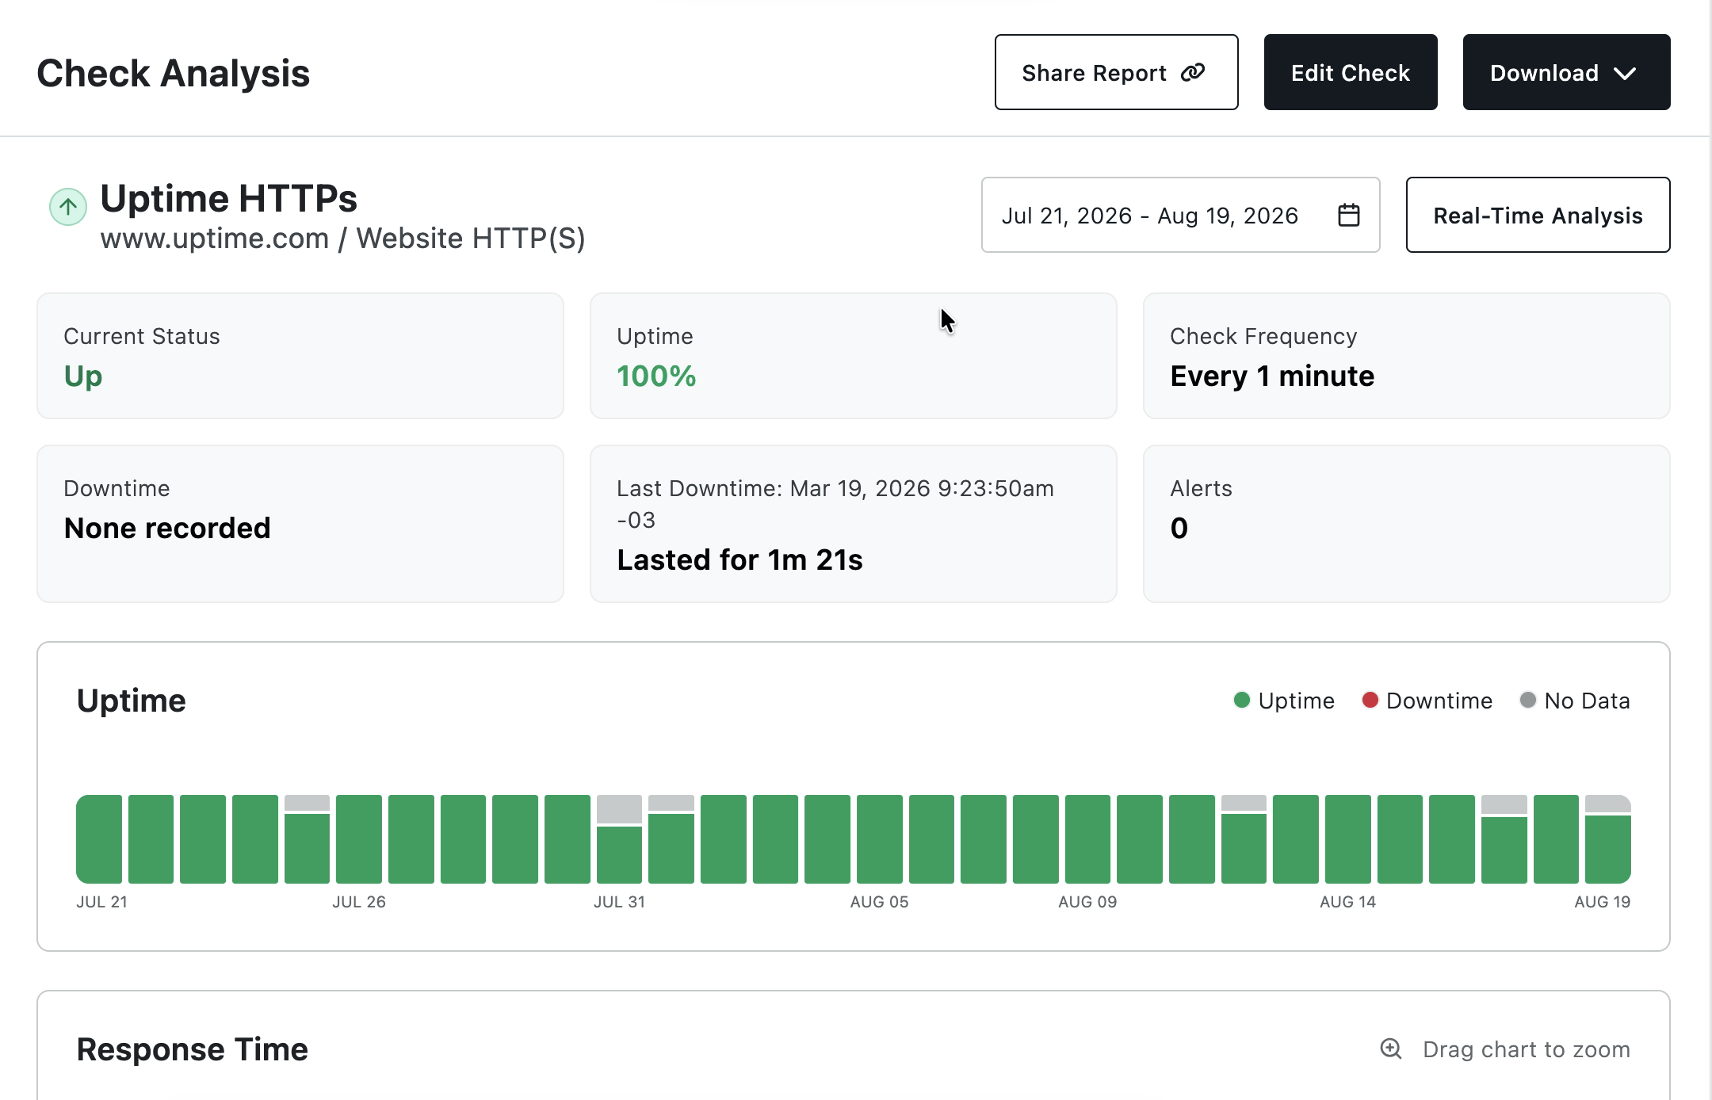Toggle Downtime series in chart legend

pyautogui.click(x=1427, y=701)
